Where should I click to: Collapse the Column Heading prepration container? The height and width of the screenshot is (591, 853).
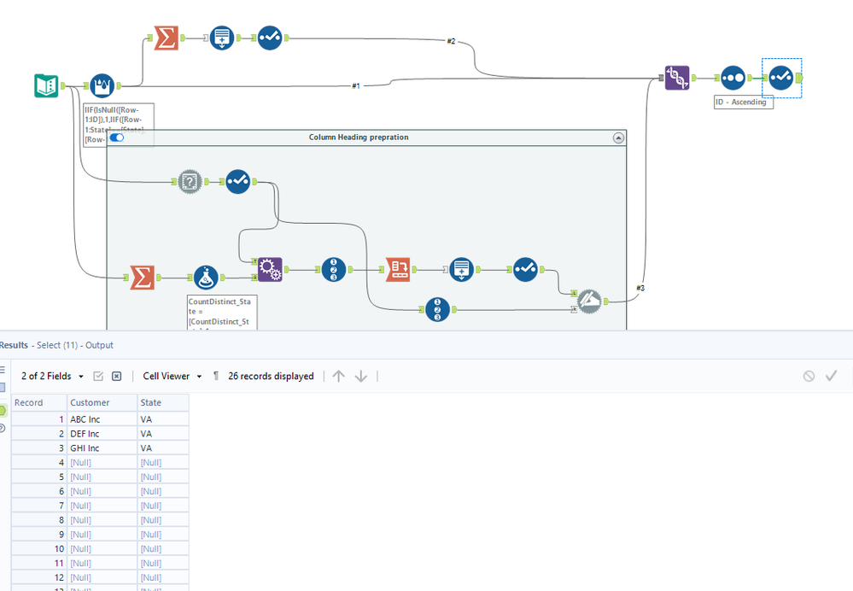[x=618, y=138]
